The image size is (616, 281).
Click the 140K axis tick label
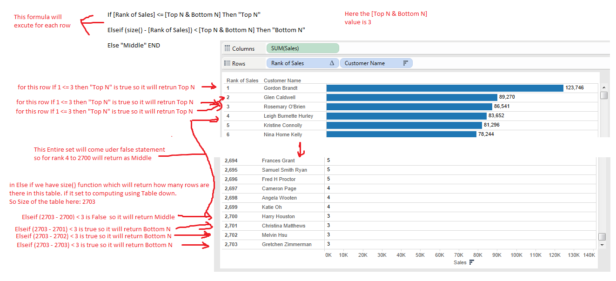tap(589, 255)
